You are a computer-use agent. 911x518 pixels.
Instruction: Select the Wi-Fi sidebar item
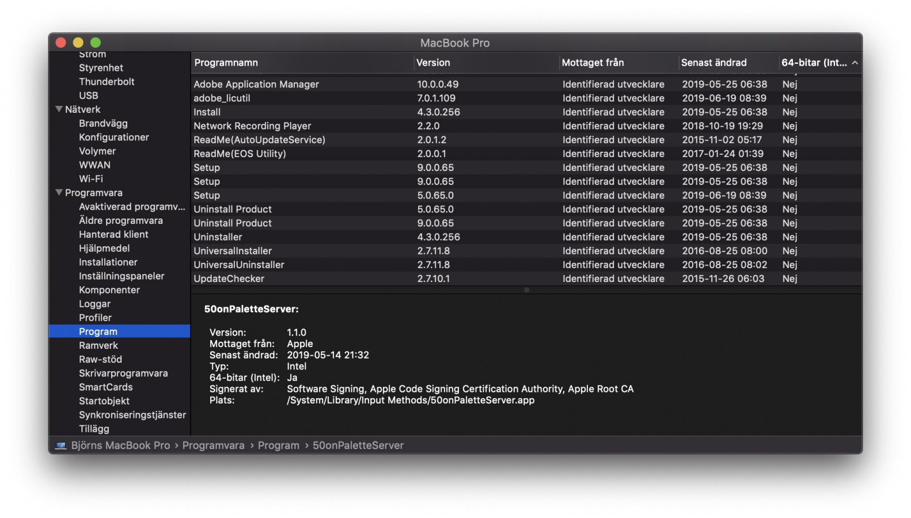[x=91, y=179]
